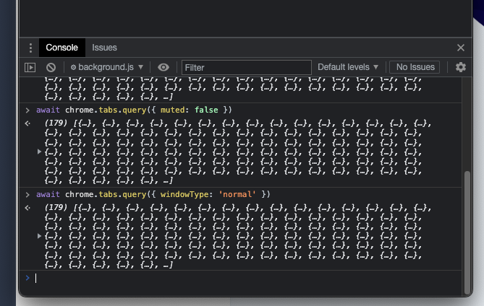Focus the Filter text field
The image size is (484, 306).
click(246, 67)
